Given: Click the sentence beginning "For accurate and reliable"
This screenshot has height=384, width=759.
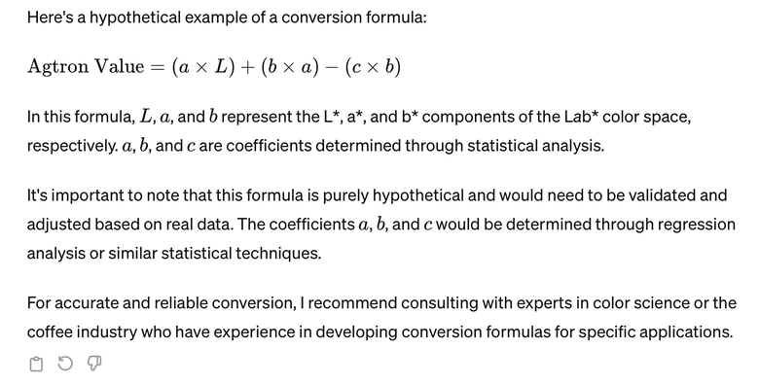Looking at the screenshot, I should (381, 317).
